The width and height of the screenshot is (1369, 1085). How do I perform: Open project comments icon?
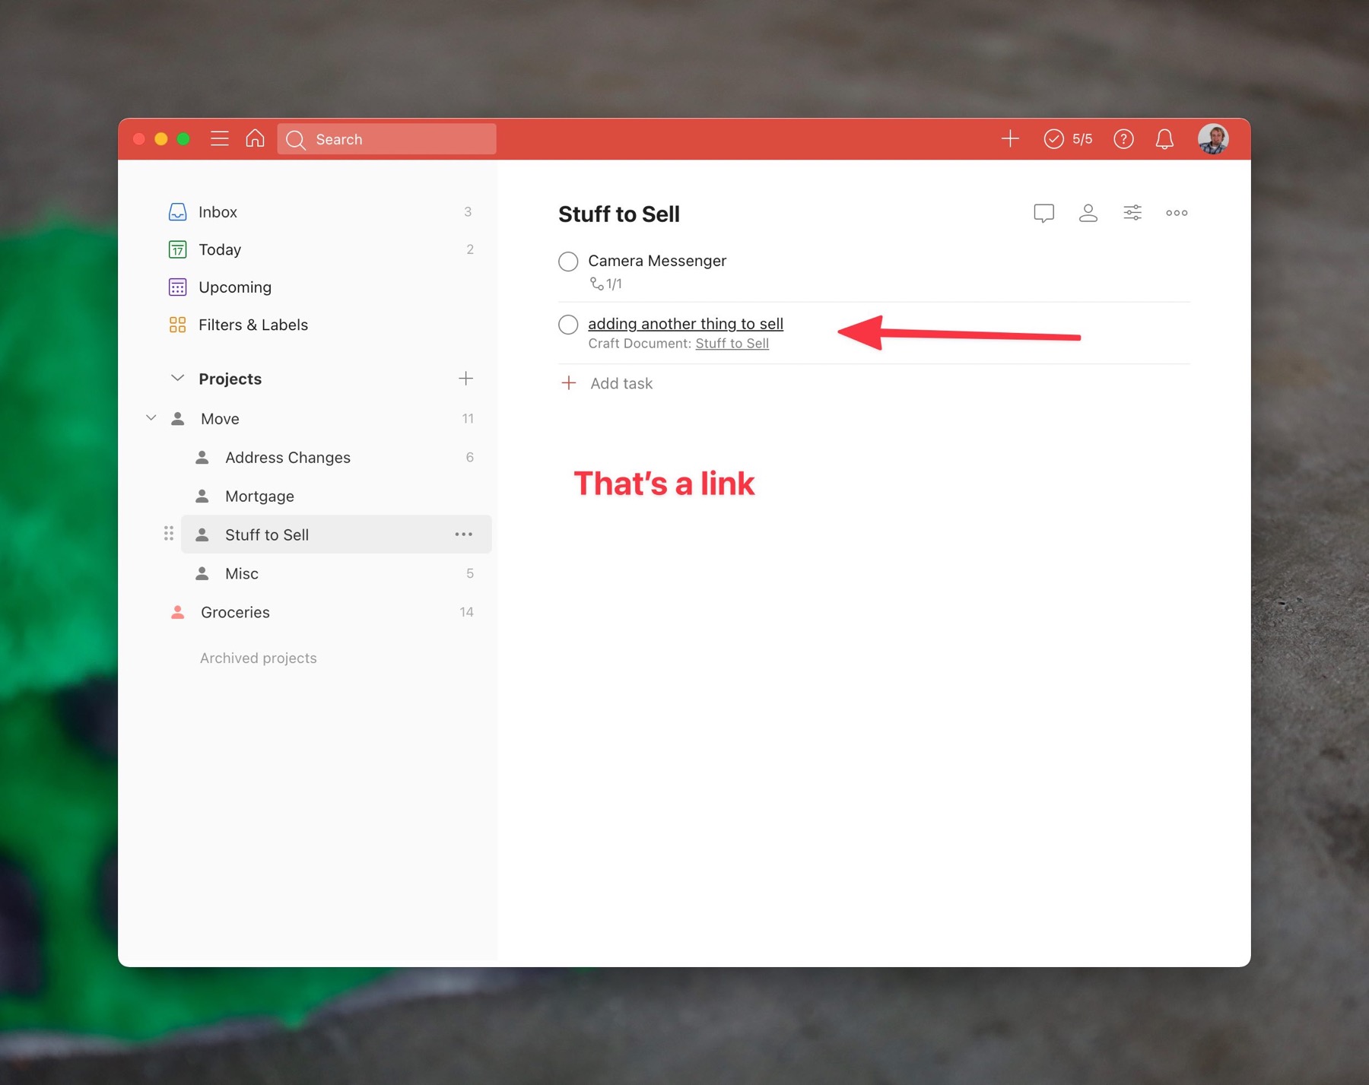[x=1043, y=213]
